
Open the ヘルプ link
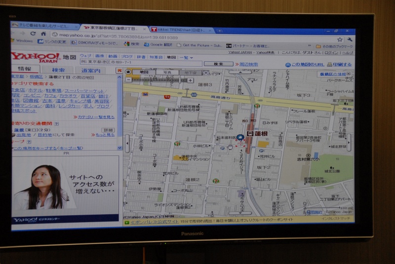tap(348, 53)
